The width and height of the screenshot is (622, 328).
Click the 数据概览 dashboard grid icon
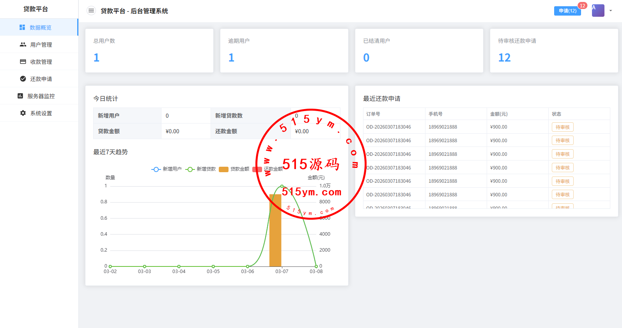pos(22,27)
